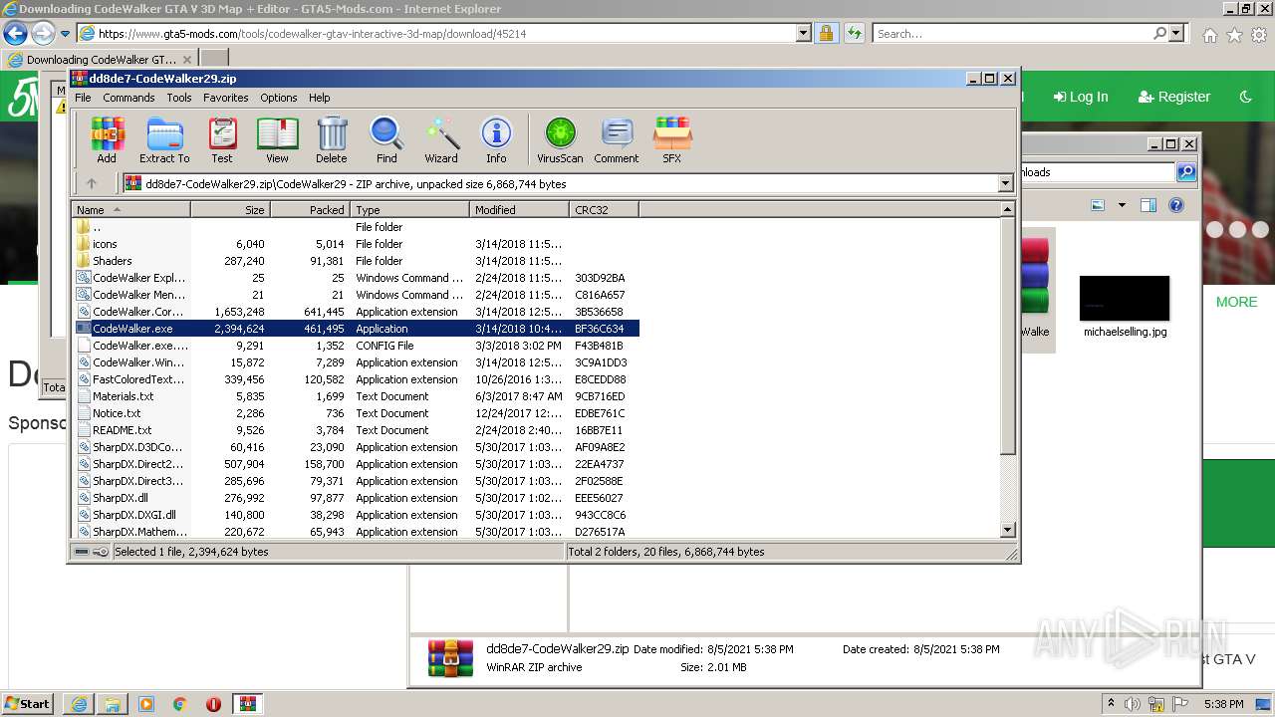Open the Tools menu
1275x717 pixels.
coord(179,98)
